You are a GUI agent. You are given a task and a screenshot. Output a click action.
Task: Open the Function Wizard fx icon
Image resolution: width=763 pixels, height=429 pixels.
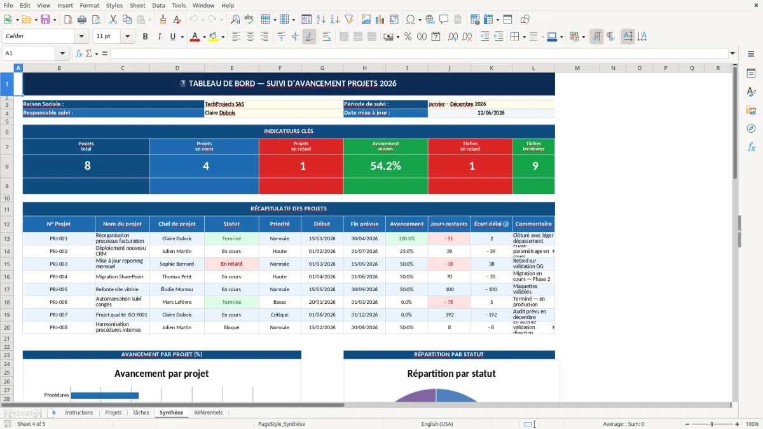pyautogui.click(x=79, y=53)
